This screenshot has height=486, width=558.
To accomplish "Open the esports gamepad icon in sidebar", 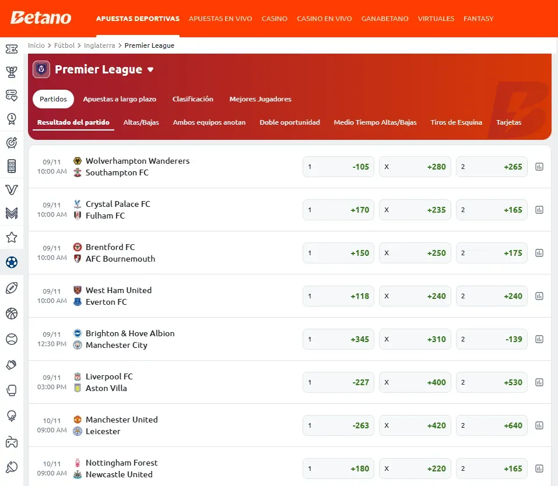I will 12,441.
